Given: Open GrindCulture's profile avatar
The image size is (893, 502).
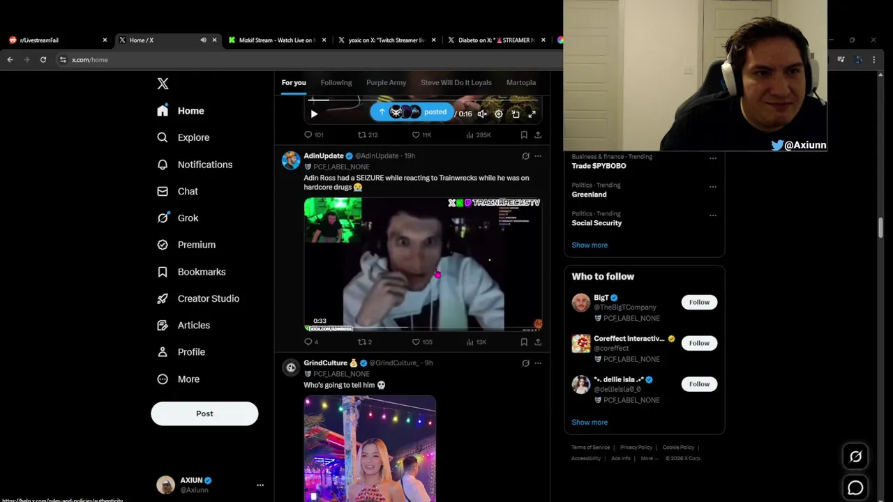Looking at the screenshot, I should click(291, 367).
